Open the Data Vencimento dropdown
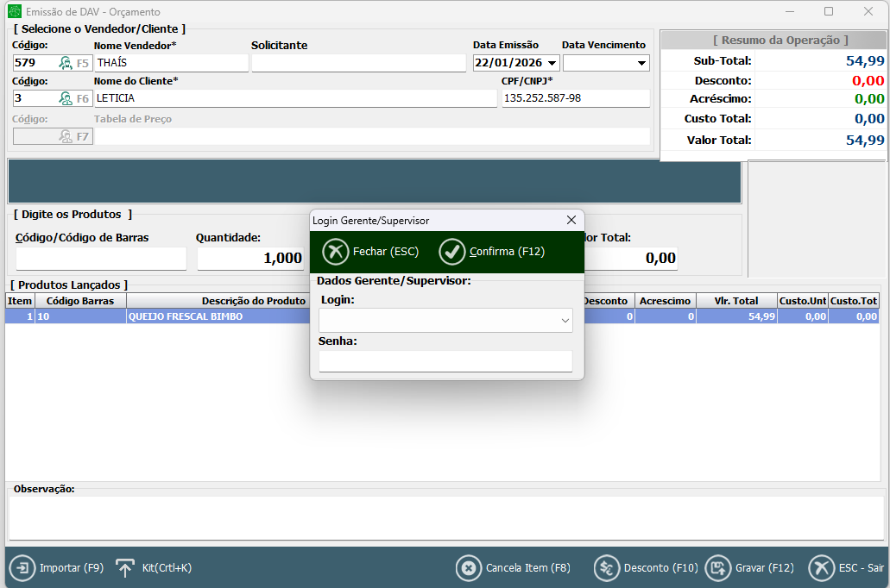 (x=641, y=63)
